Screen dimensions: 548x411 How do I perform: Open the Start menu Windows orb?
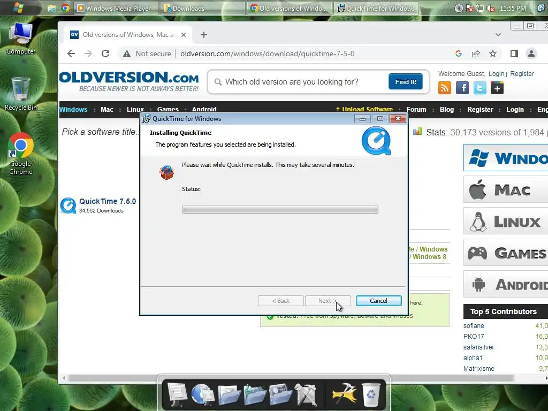coord(18,7)
